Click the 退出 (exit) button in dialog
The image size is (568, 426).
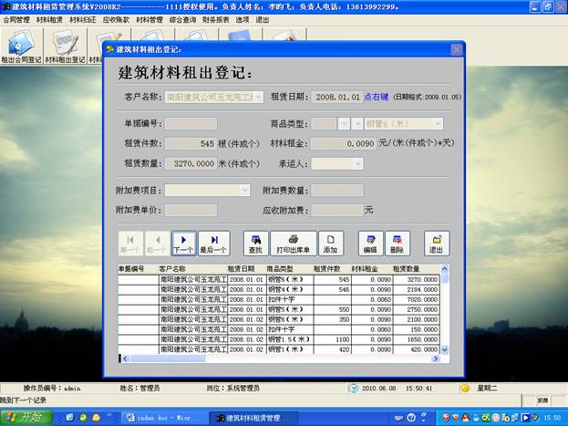click(x=437, y=243)
